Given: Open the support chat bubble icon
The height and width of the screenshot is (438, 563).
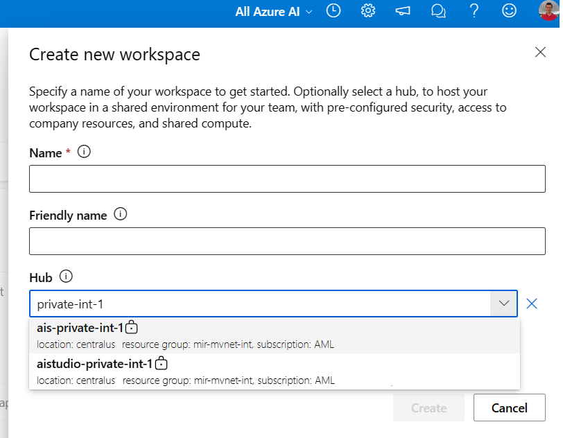Looking at the screenshot, I should 438,11.
